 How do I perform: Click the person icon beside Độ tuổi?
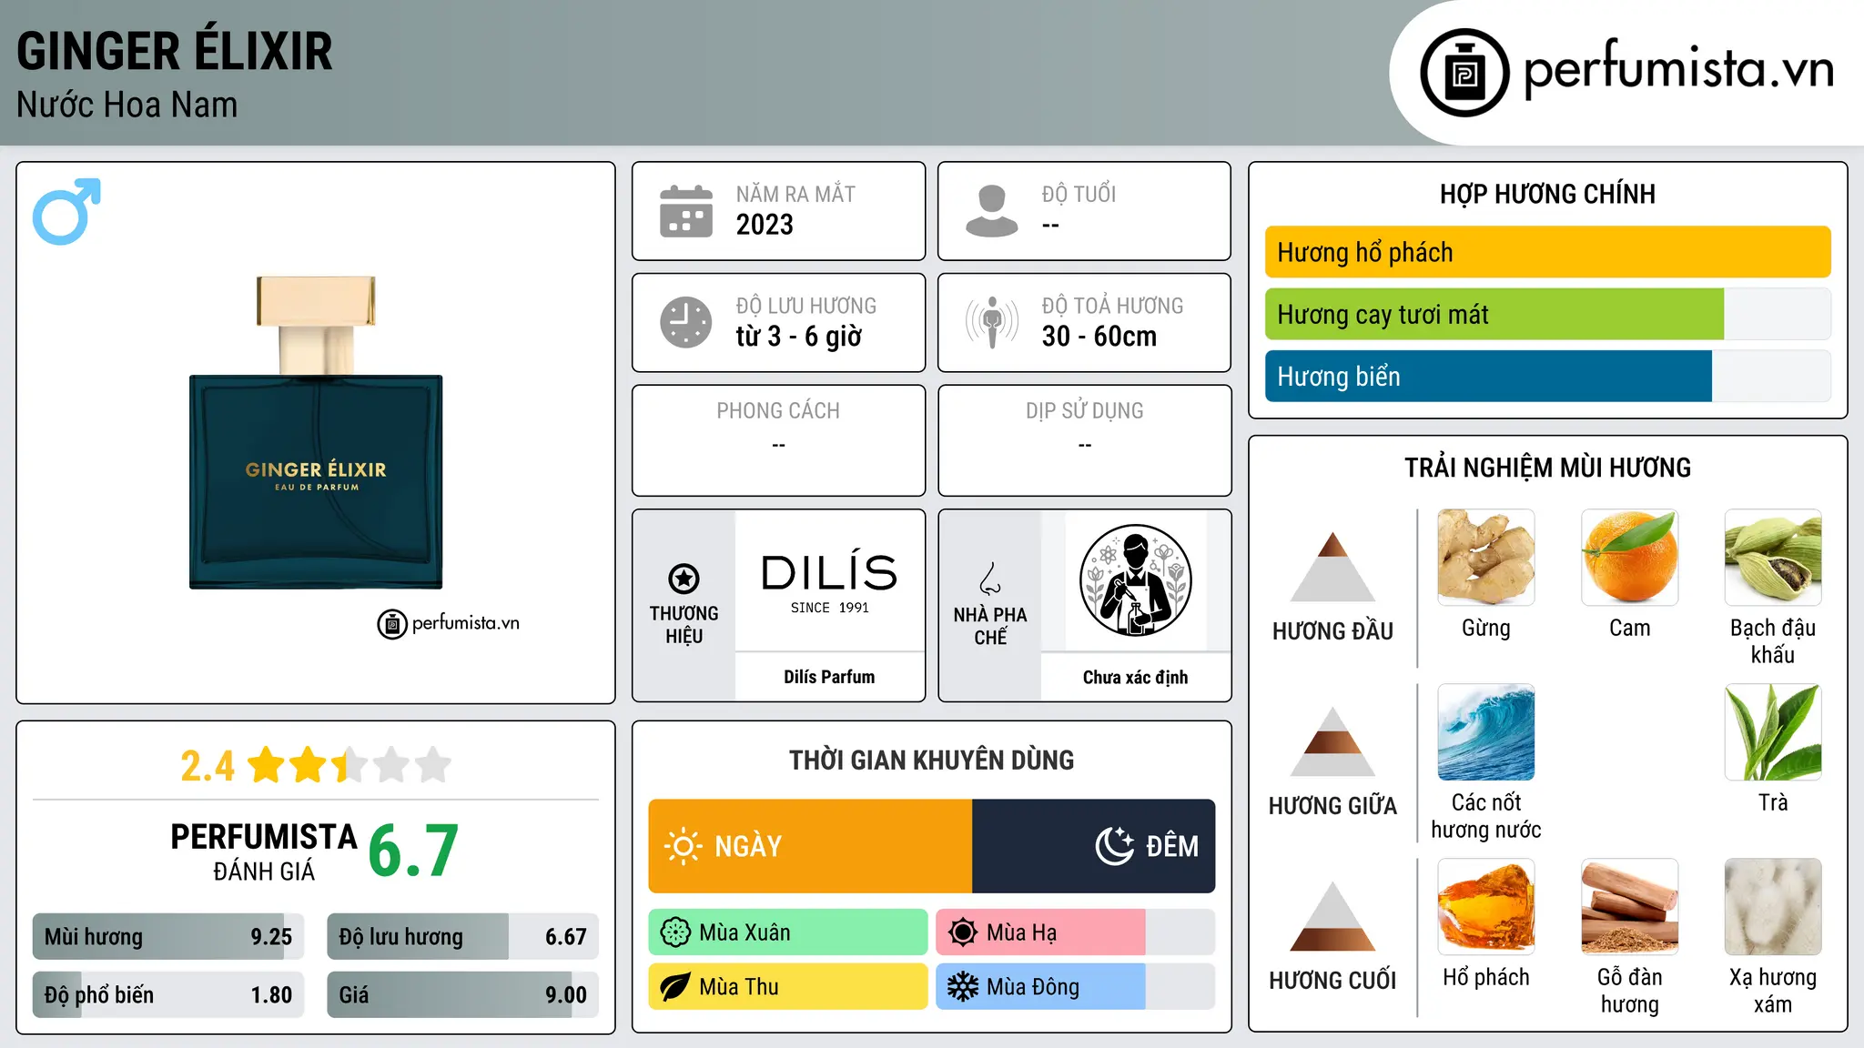[991, 211]
